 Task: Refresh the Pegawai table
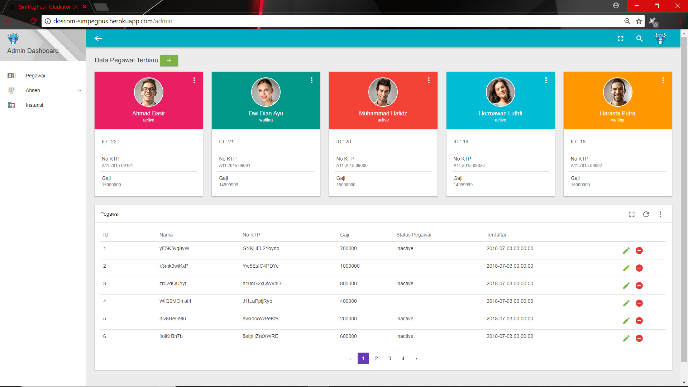point(646,214)
